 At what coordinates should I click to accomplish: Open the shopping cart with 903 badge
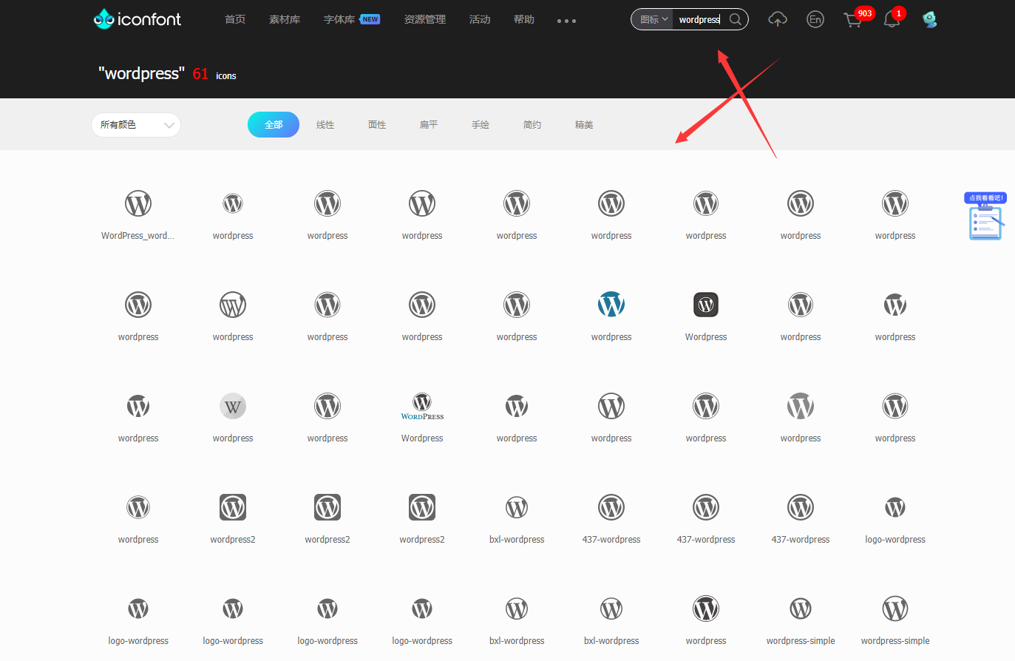[x=854, y=19]
